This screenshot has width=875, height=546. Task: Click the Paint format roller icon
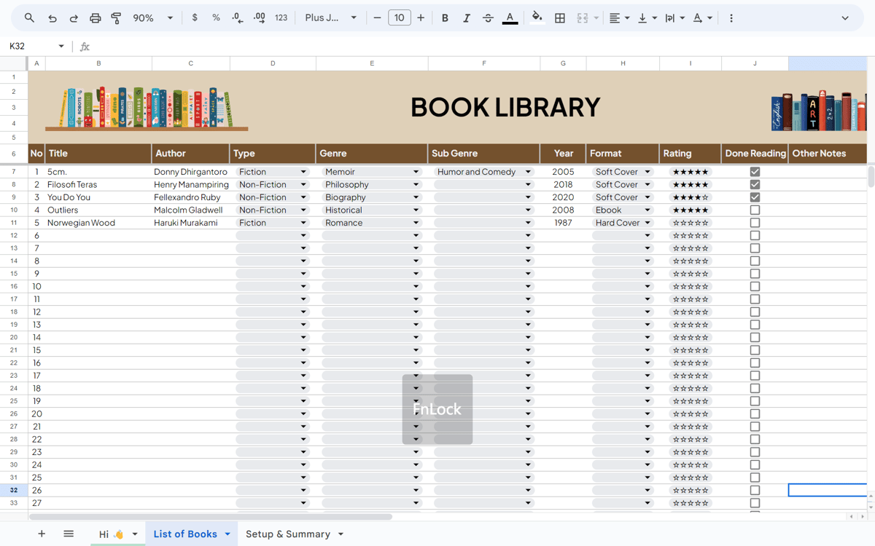click(x=116, y=18)
